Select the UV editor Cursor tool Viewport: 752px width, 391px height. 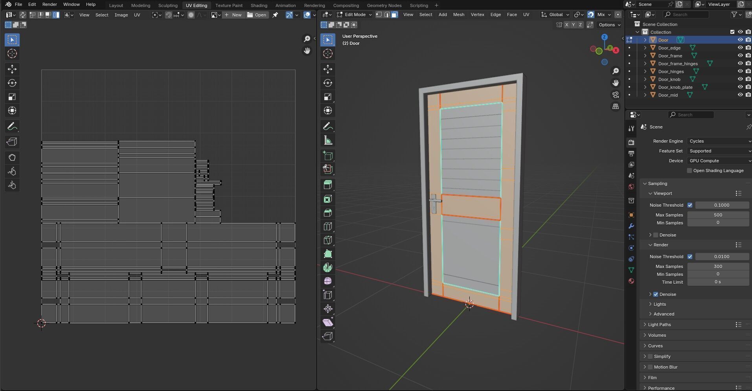tap(12, 53)
